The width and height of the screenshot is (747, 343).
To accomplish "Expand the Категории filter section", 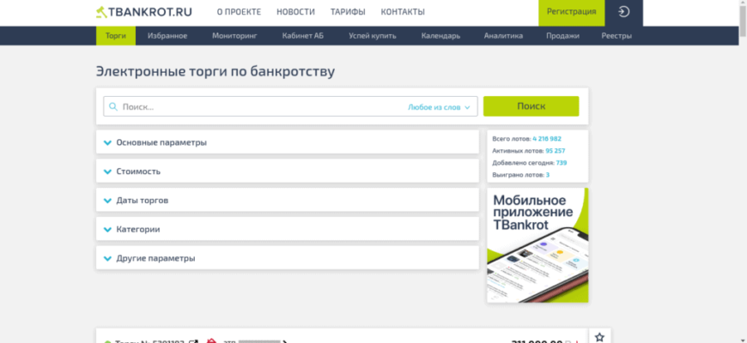I will coord(288,229).
